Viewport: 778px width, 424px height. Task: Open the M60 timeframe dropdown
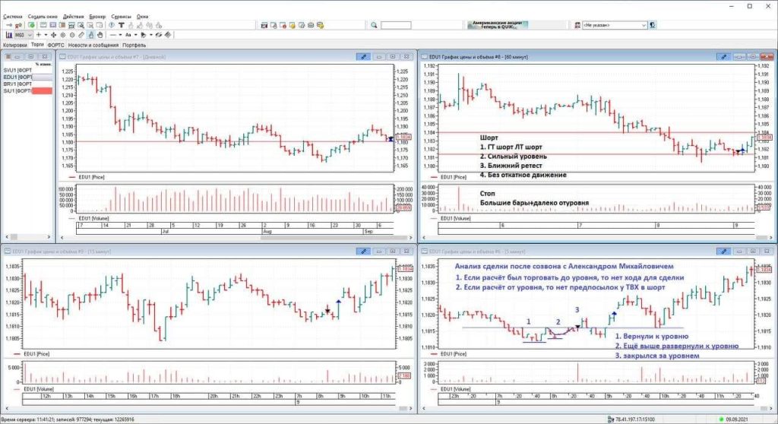[x=24, y=35]
